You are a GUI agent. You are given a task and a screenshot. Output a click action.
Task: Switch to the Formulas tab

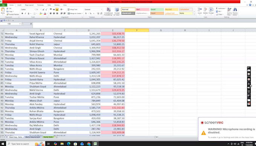point(41,5)
